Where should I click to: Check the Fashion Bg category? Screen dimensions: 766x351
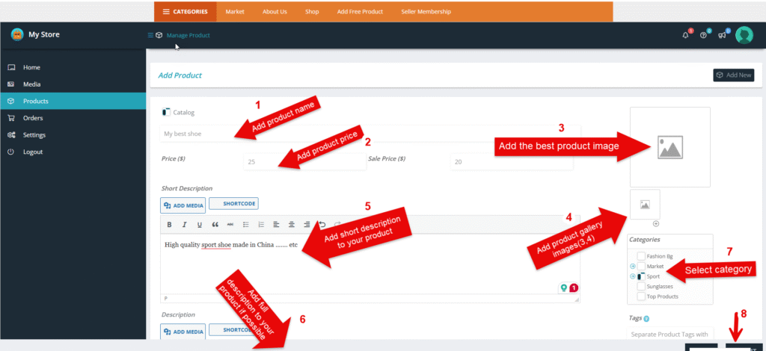click(641, 256)
